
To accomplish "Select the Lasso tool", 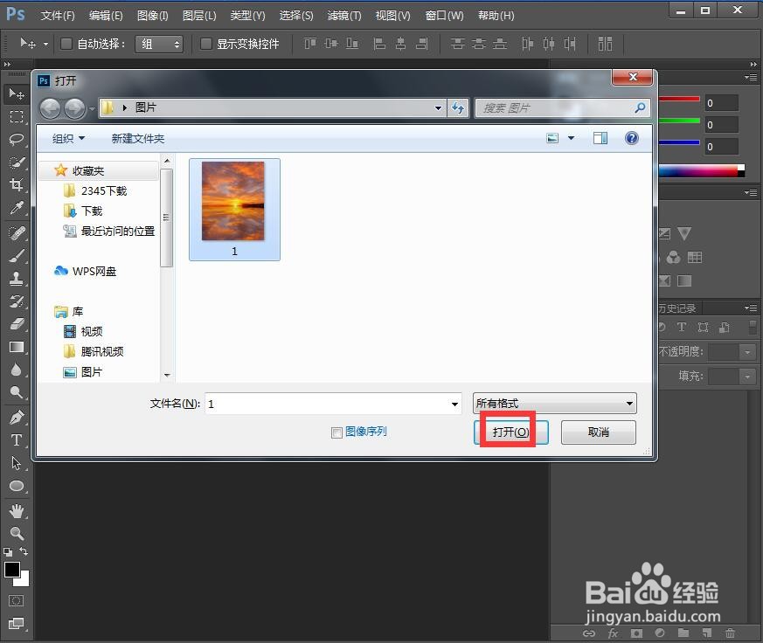I will coord(16,139).
